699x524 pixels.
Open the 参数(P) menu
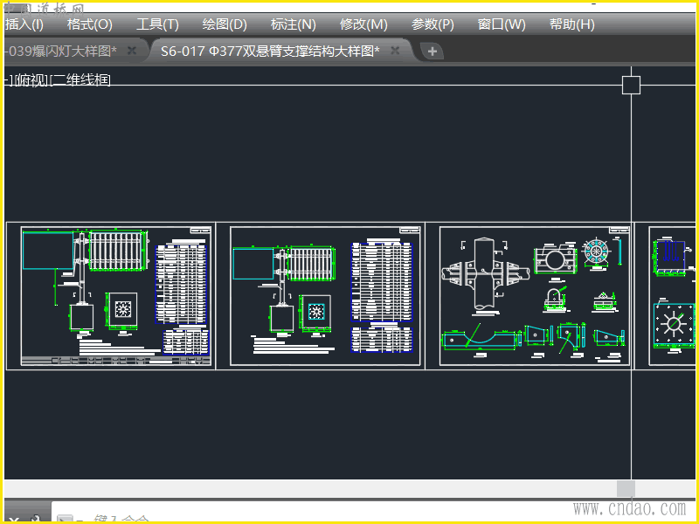[x=433, y=24]
